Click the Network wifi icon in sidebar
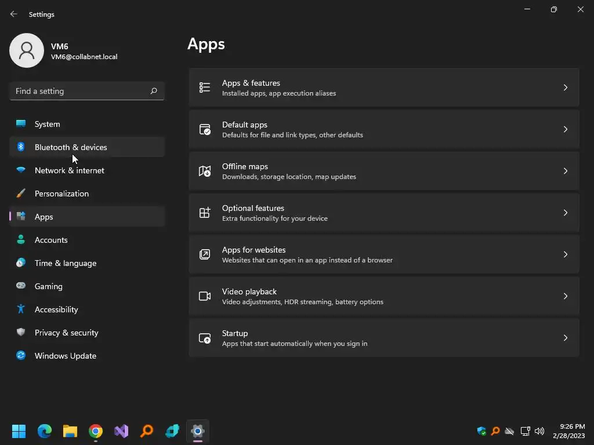Image resolution: width=594 pixels, height=445 pixels. point(21,170)
